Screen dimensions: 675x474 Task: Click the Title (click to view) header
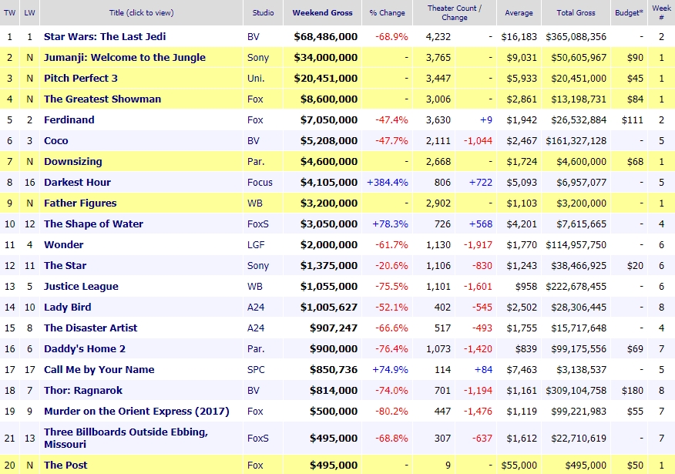pyautogui.click(x=141, y=12)
